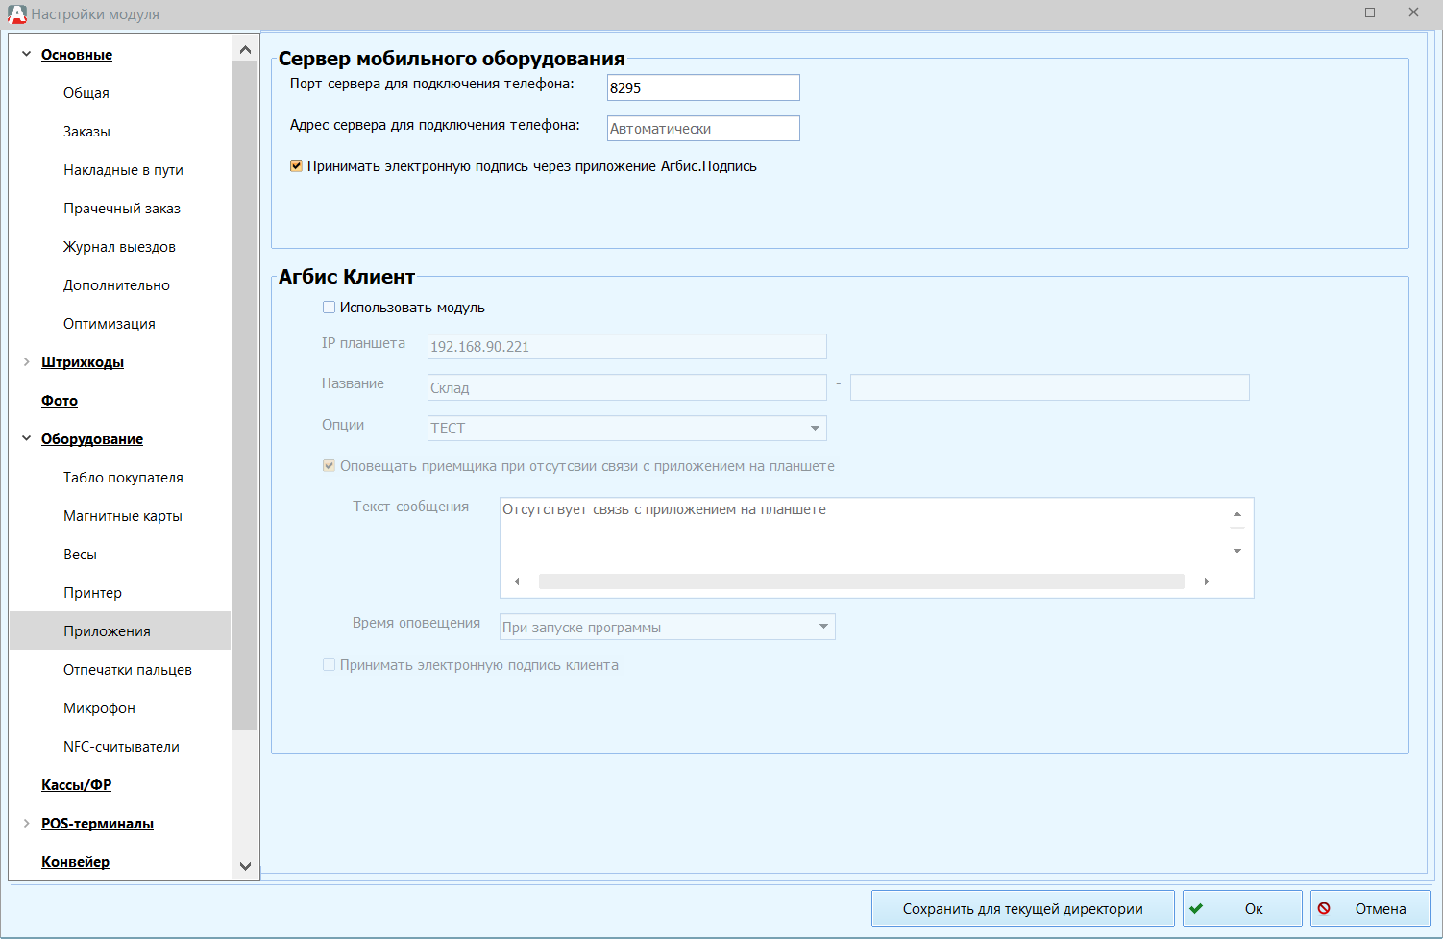Select Дополнительно in the sidebar
The height and width of the screenshot is (939, 1443).
coord(116,285)
